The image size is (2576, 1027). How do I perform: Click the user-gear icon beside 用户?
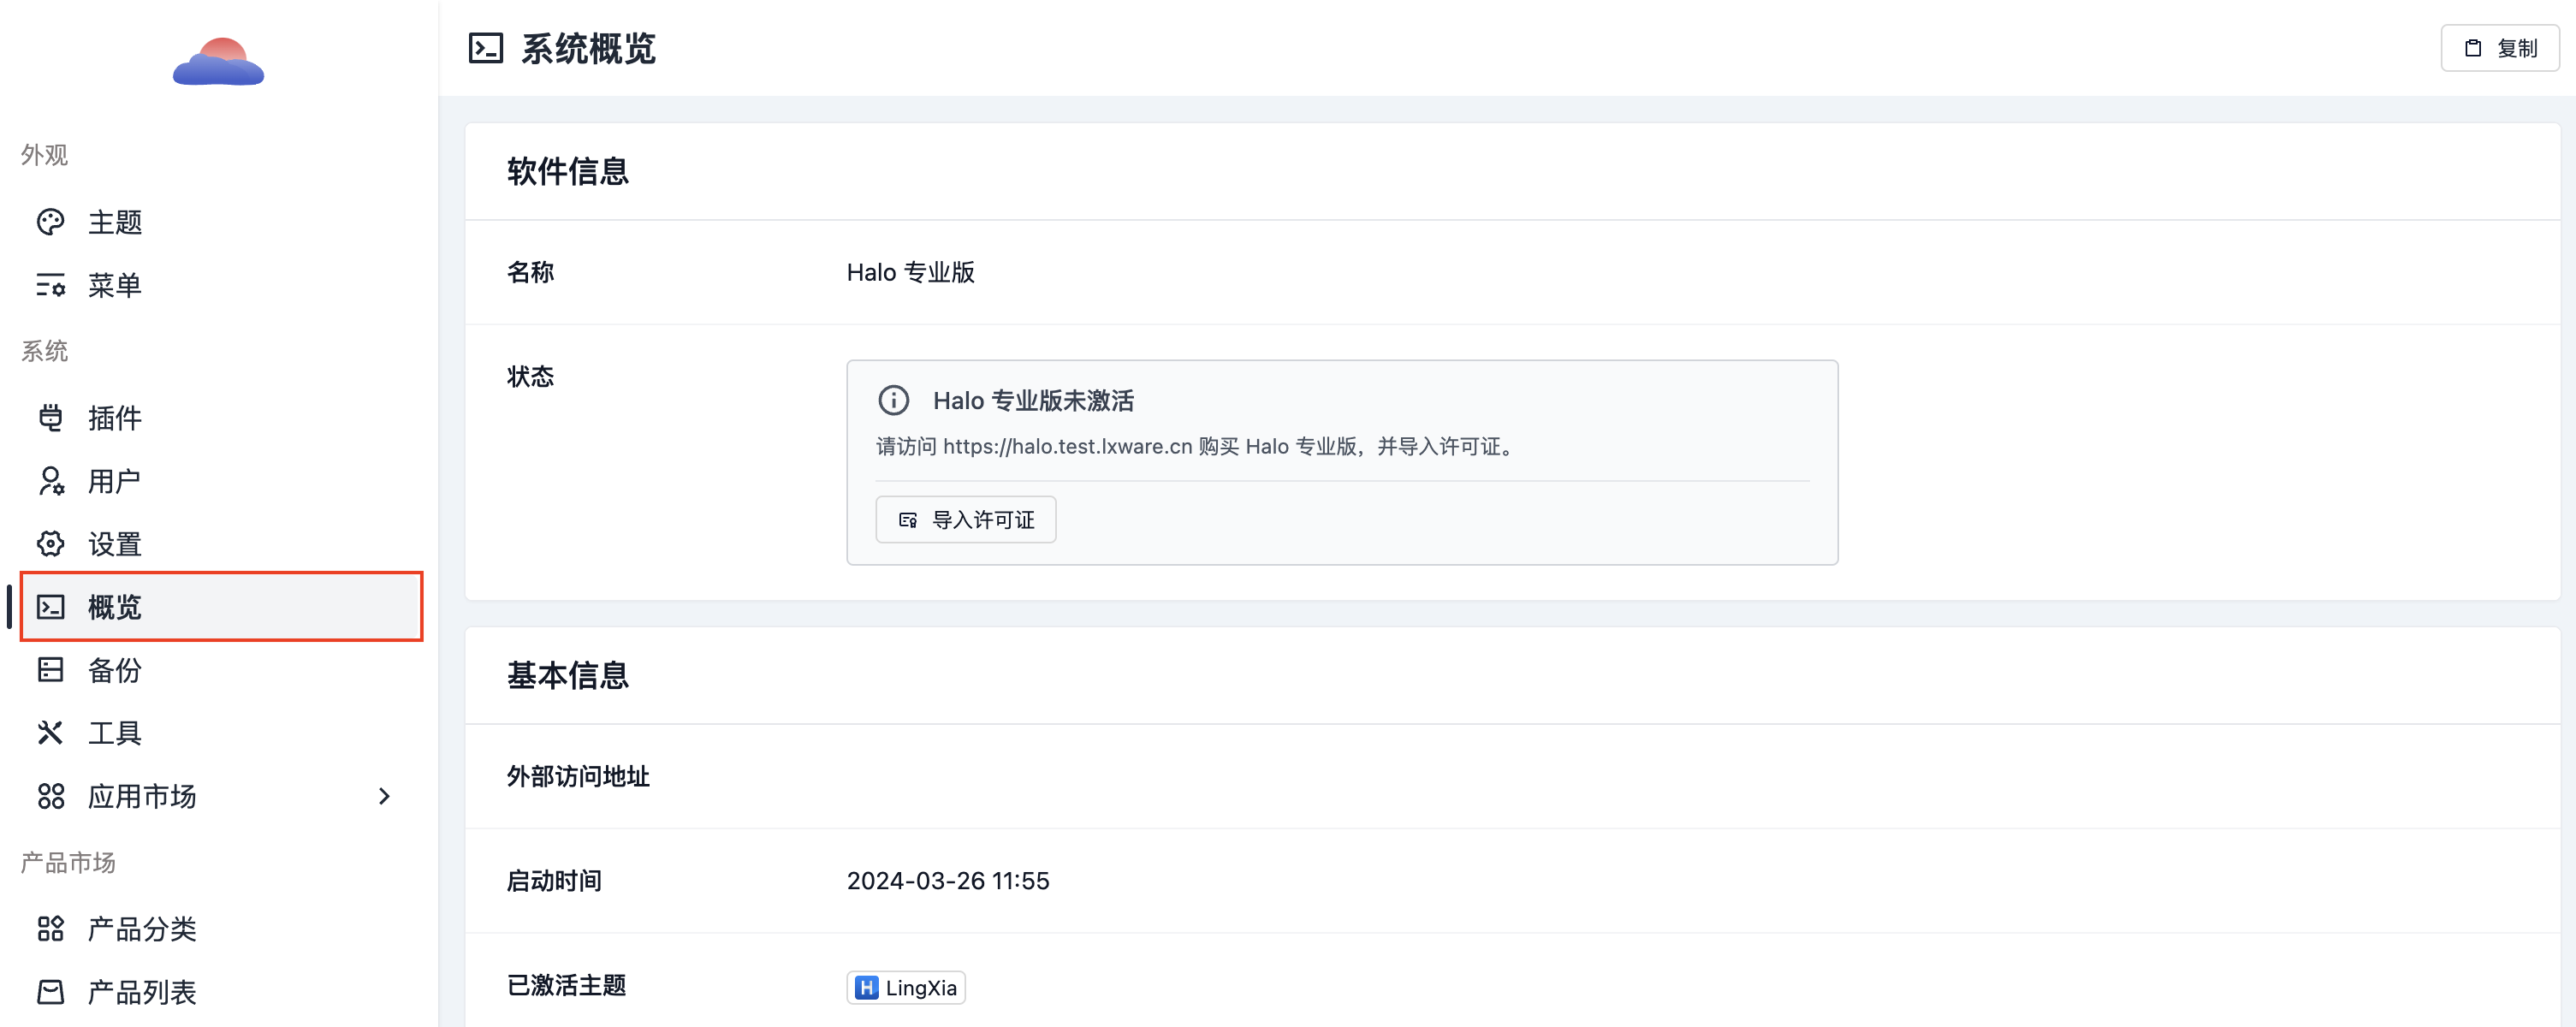[51, 481]
